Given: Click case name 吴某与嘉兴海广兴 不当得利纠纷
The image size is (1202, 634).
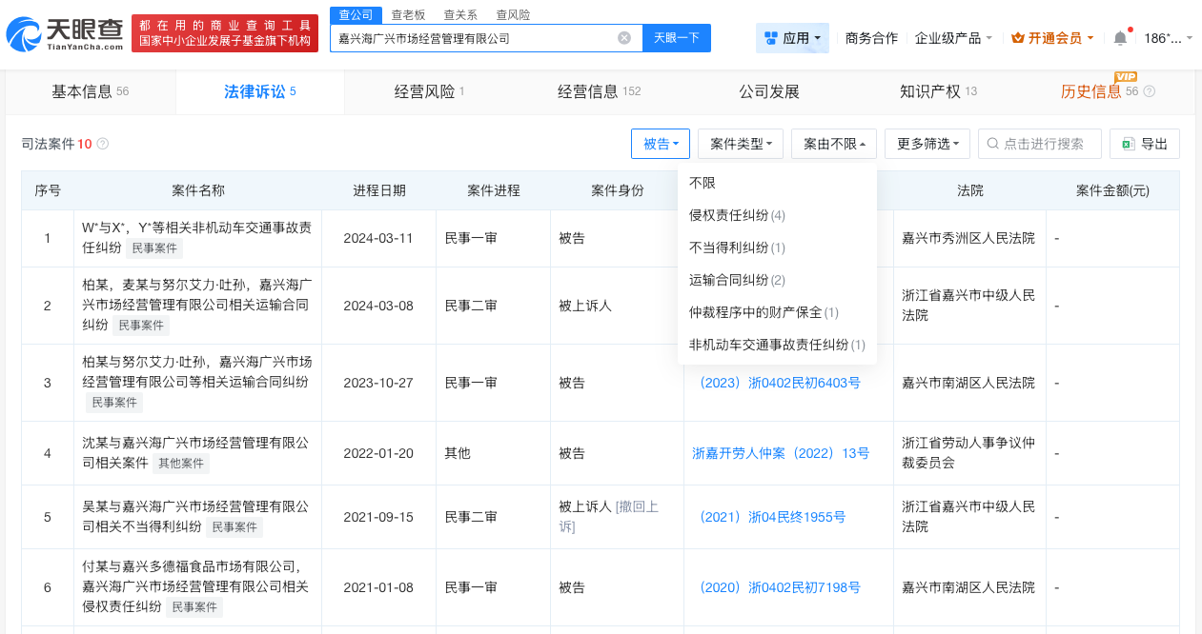Looking at the screenshot, I should click(x=196, y=517).
